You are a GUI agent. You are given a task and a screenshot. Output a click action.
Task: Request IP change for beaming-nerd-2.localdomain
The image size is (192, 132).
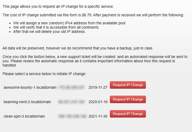click(128, 99)
